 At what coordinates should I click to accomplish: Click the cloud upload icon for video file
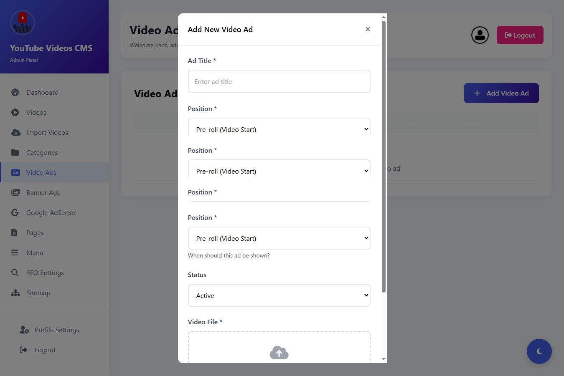point(279,353)
